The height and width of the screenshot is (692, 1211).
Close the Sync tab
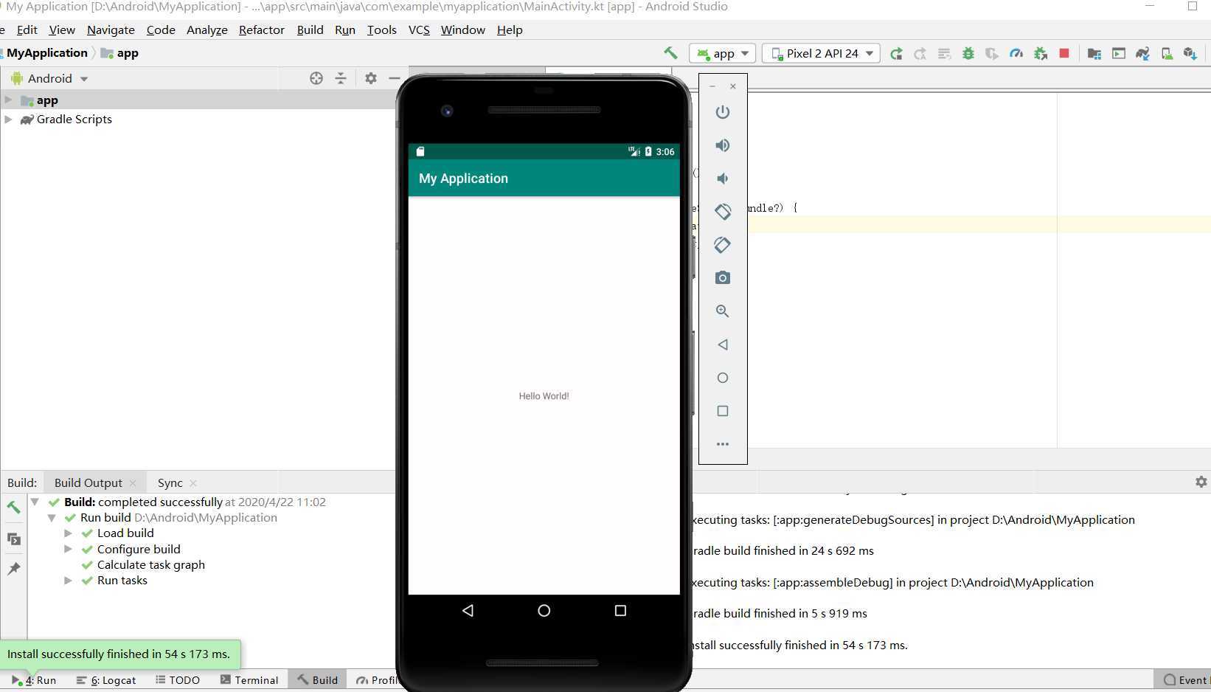pos(193,483)
